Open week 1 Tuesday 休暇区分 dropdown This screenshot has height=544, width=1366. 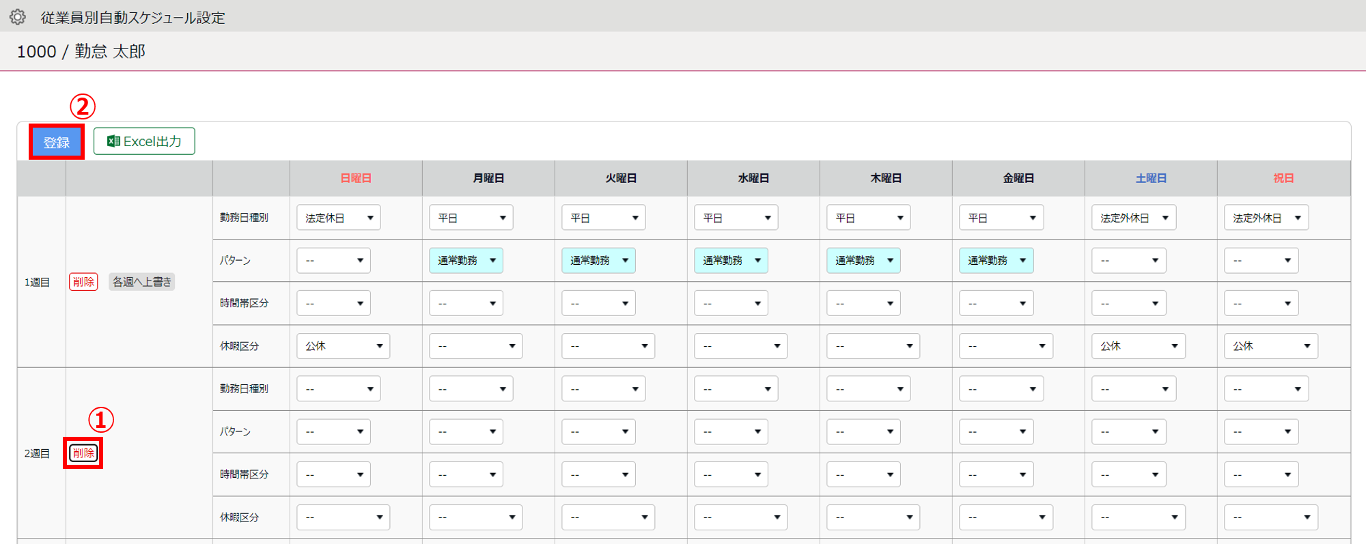coord(608,346)
